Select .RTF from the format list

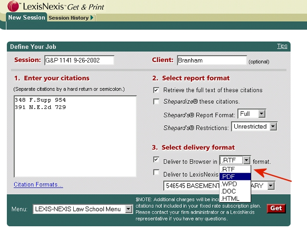coord(235,169)
